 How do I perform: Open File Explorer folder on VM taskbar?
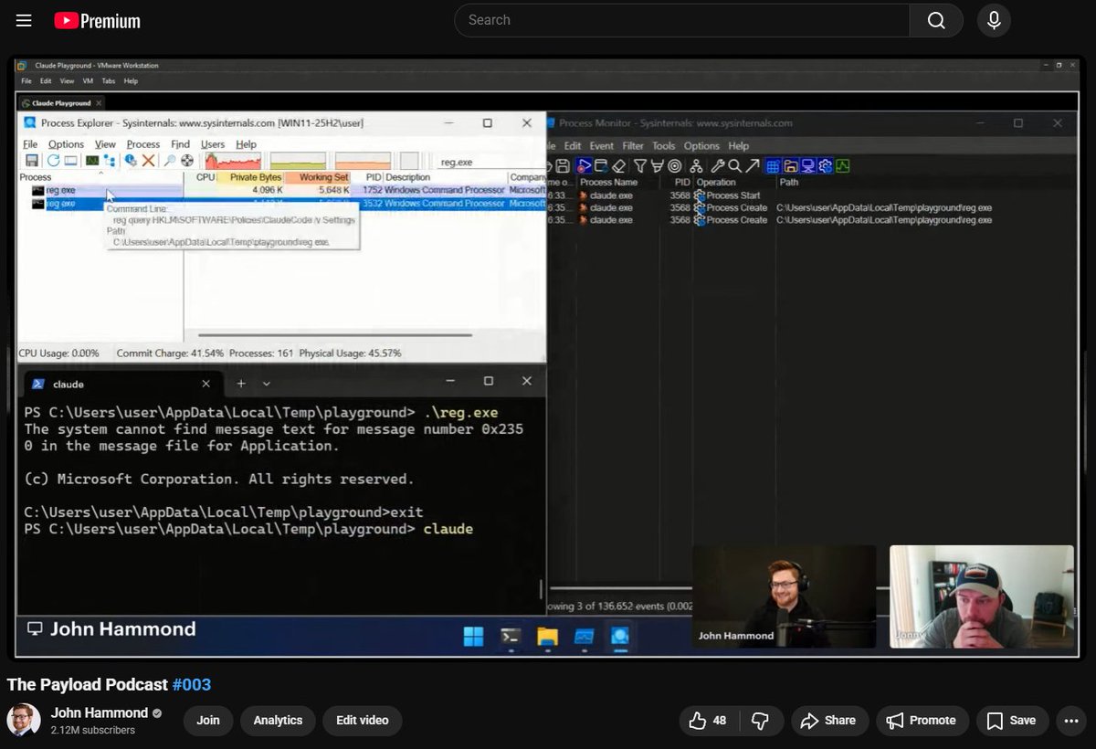click(547, 637)
